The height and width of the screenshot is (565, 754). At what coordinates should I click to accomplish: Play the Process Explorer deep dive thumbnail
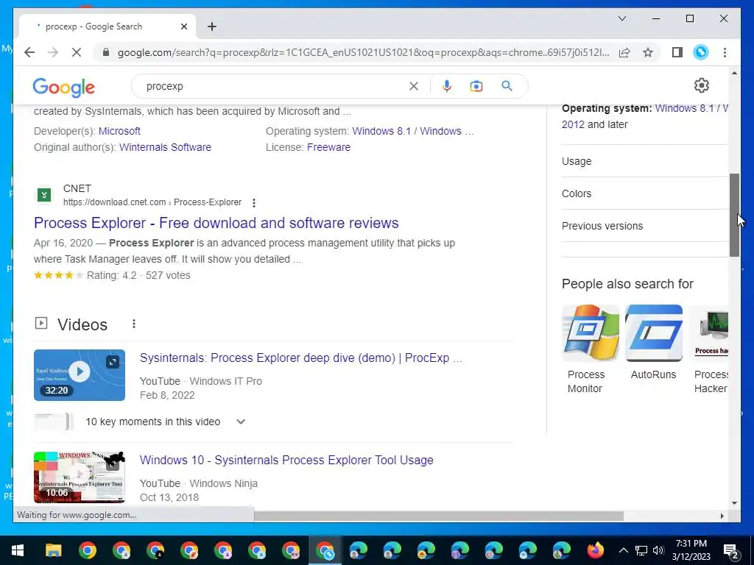[x=80, y=374]
